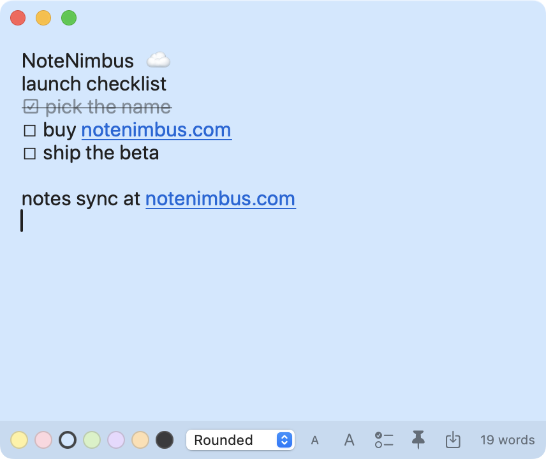The width and height of the screenshot is (546, 459).
Task: Open the Rounded font style dropdown
Action: (x=240, y=440)
